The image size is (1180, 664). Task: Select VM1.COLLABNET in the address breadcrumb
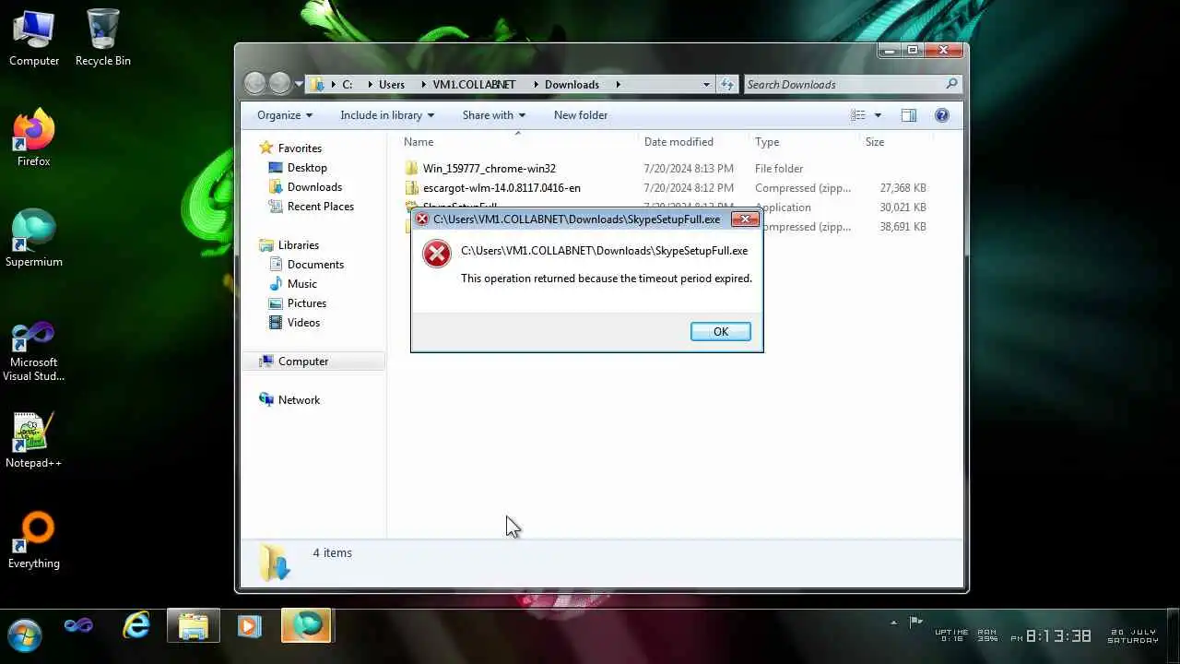(x=475, y=84)
